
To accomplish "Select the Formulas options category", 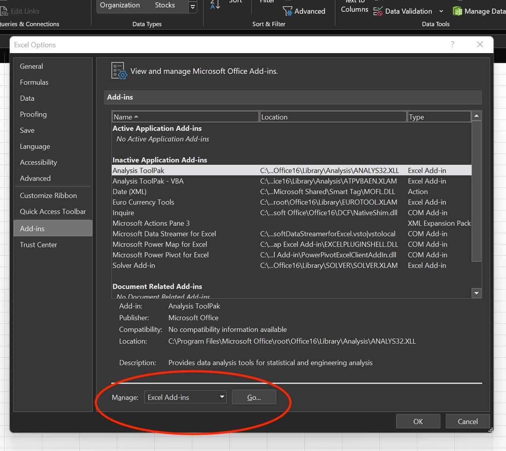I will tap(34, 82).
